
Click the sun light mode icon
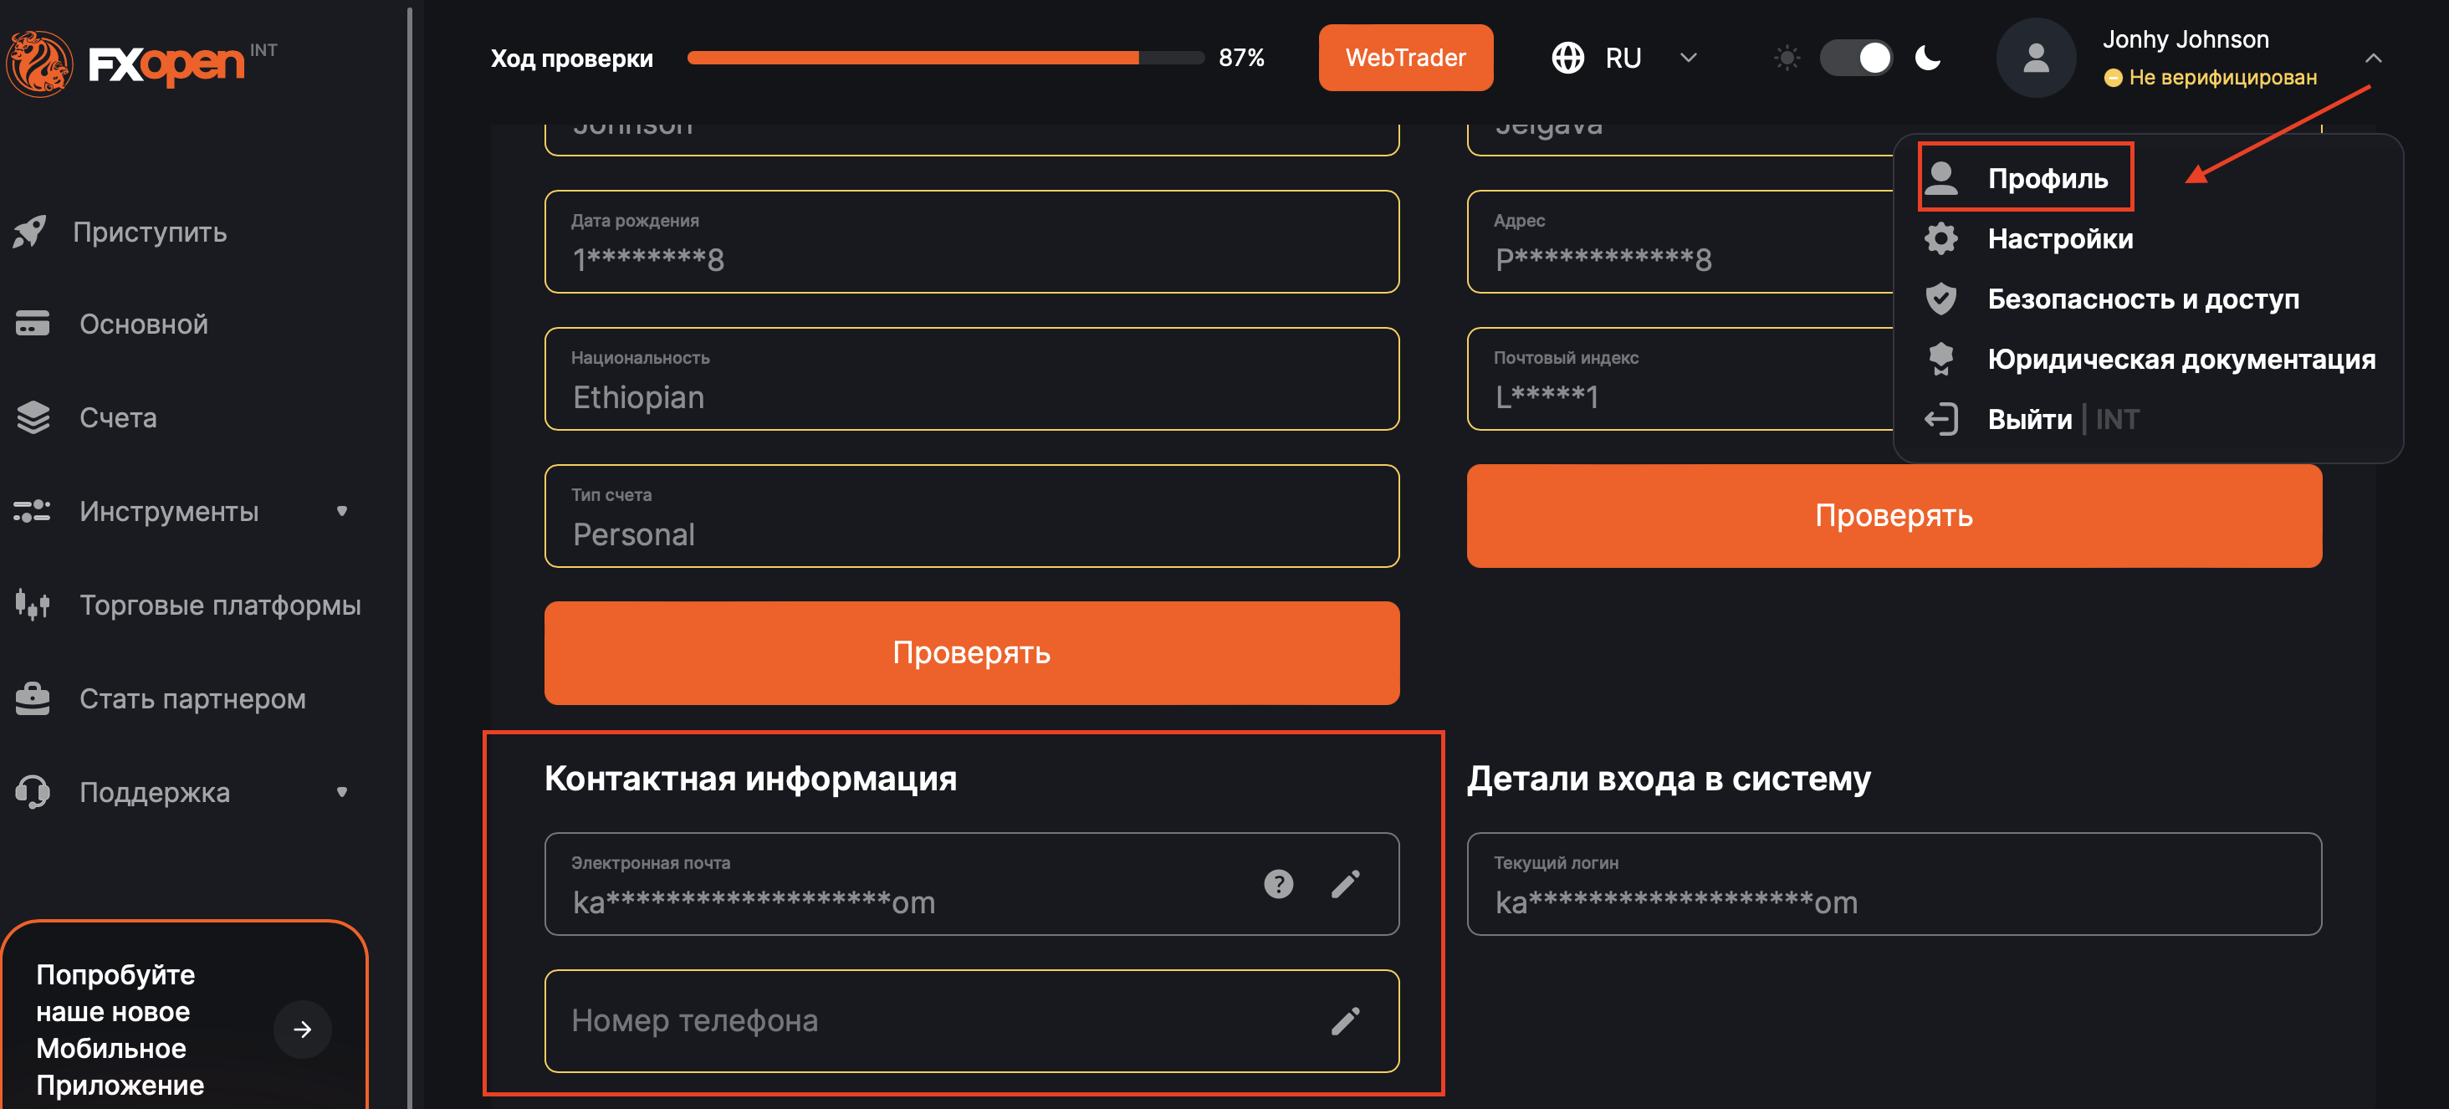(1787, 58)
